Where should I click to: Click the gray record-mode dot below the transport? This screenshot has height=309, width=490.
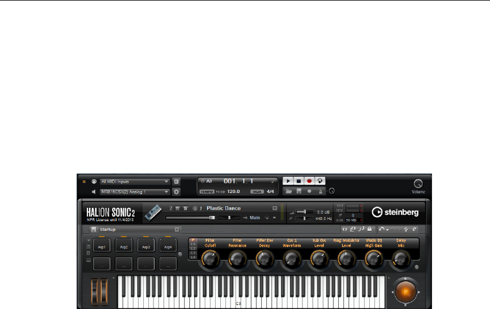(x=309, y=191)
